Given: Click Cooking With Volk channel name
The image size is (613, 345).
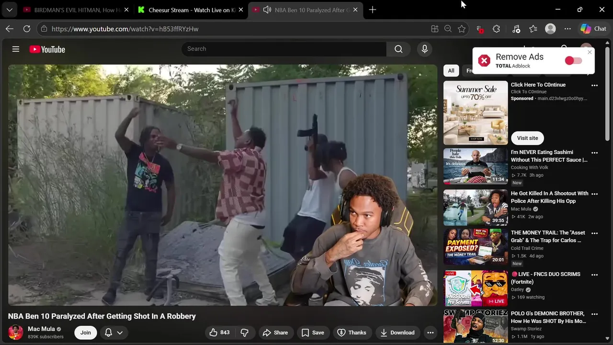Looking at the screenshot, I should [530, 168].
